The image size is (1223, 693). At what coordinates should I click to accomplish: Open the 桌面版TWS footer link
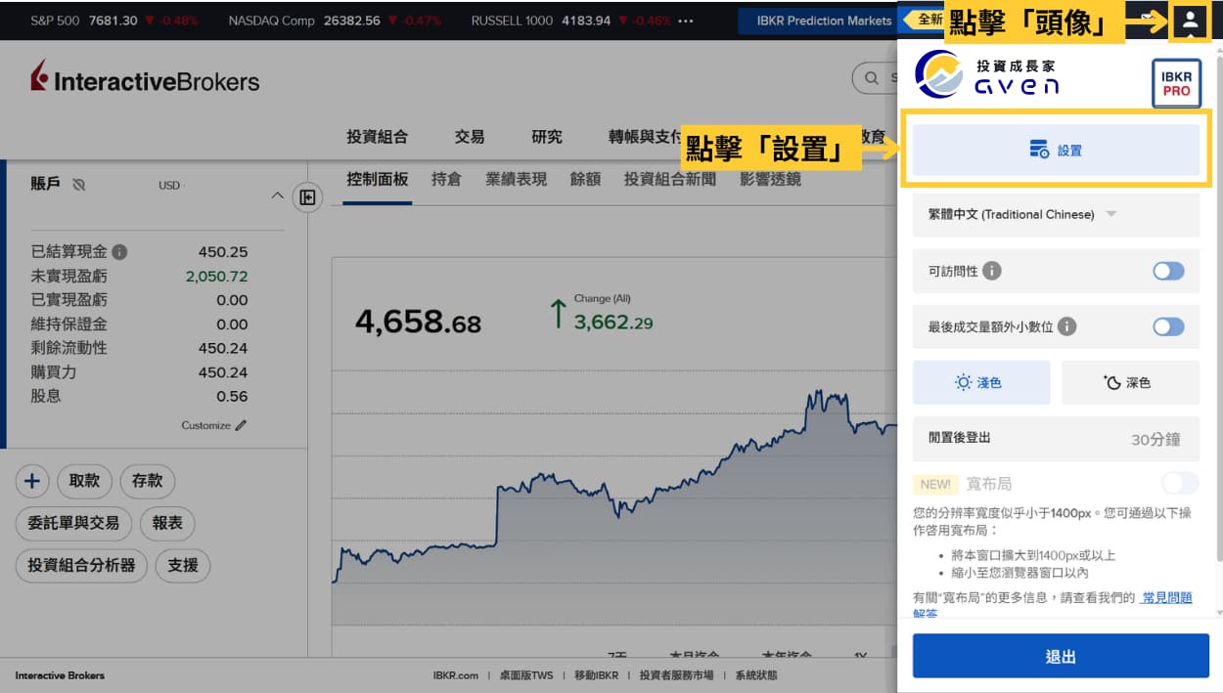[526, 675]
